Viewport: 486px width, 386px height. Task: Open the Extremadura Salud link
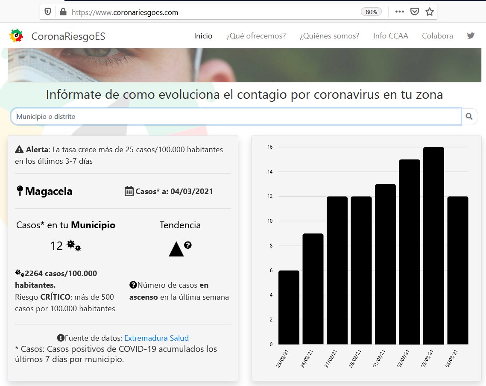click(157, 338)
